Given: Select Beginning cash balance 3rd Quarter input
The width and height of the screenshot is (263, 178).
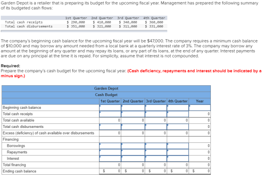Looking at the screenshot, I should tap(156, 108).
